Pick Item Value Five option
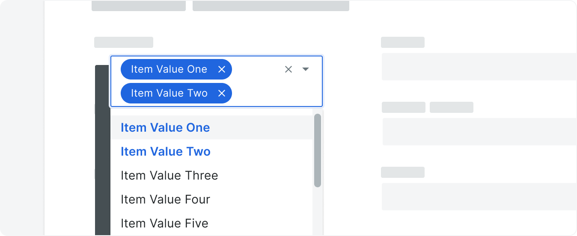 click(x=211, y=223)
